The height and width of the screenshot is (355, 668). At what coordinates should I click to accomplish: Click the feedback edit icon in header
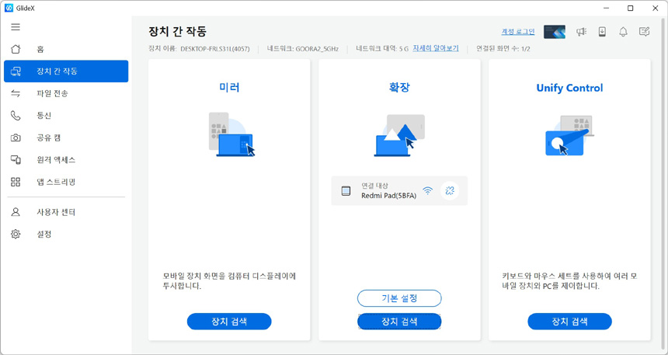644,32
